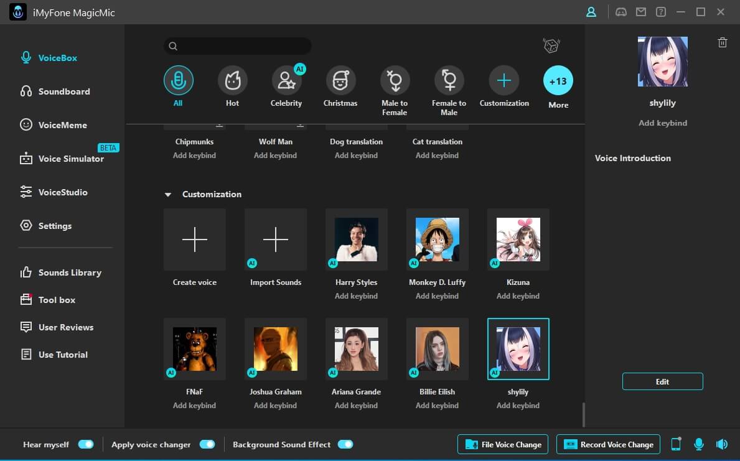Select the Celebrity voices category icon
740x461 pixels.
point(286,80)
